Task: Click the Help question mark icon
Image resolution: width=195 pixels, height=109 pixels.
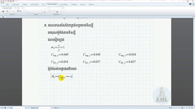Action: pos(193,4)
